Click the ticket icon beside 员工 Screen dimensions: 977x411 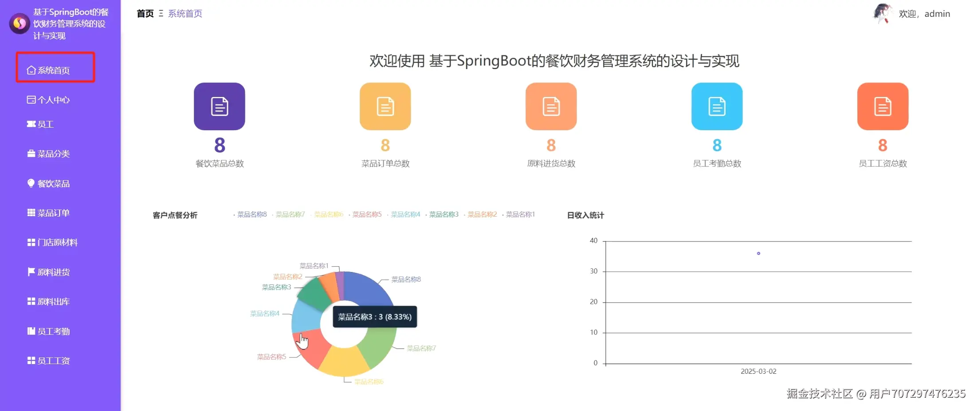click(x=31, y=124)
